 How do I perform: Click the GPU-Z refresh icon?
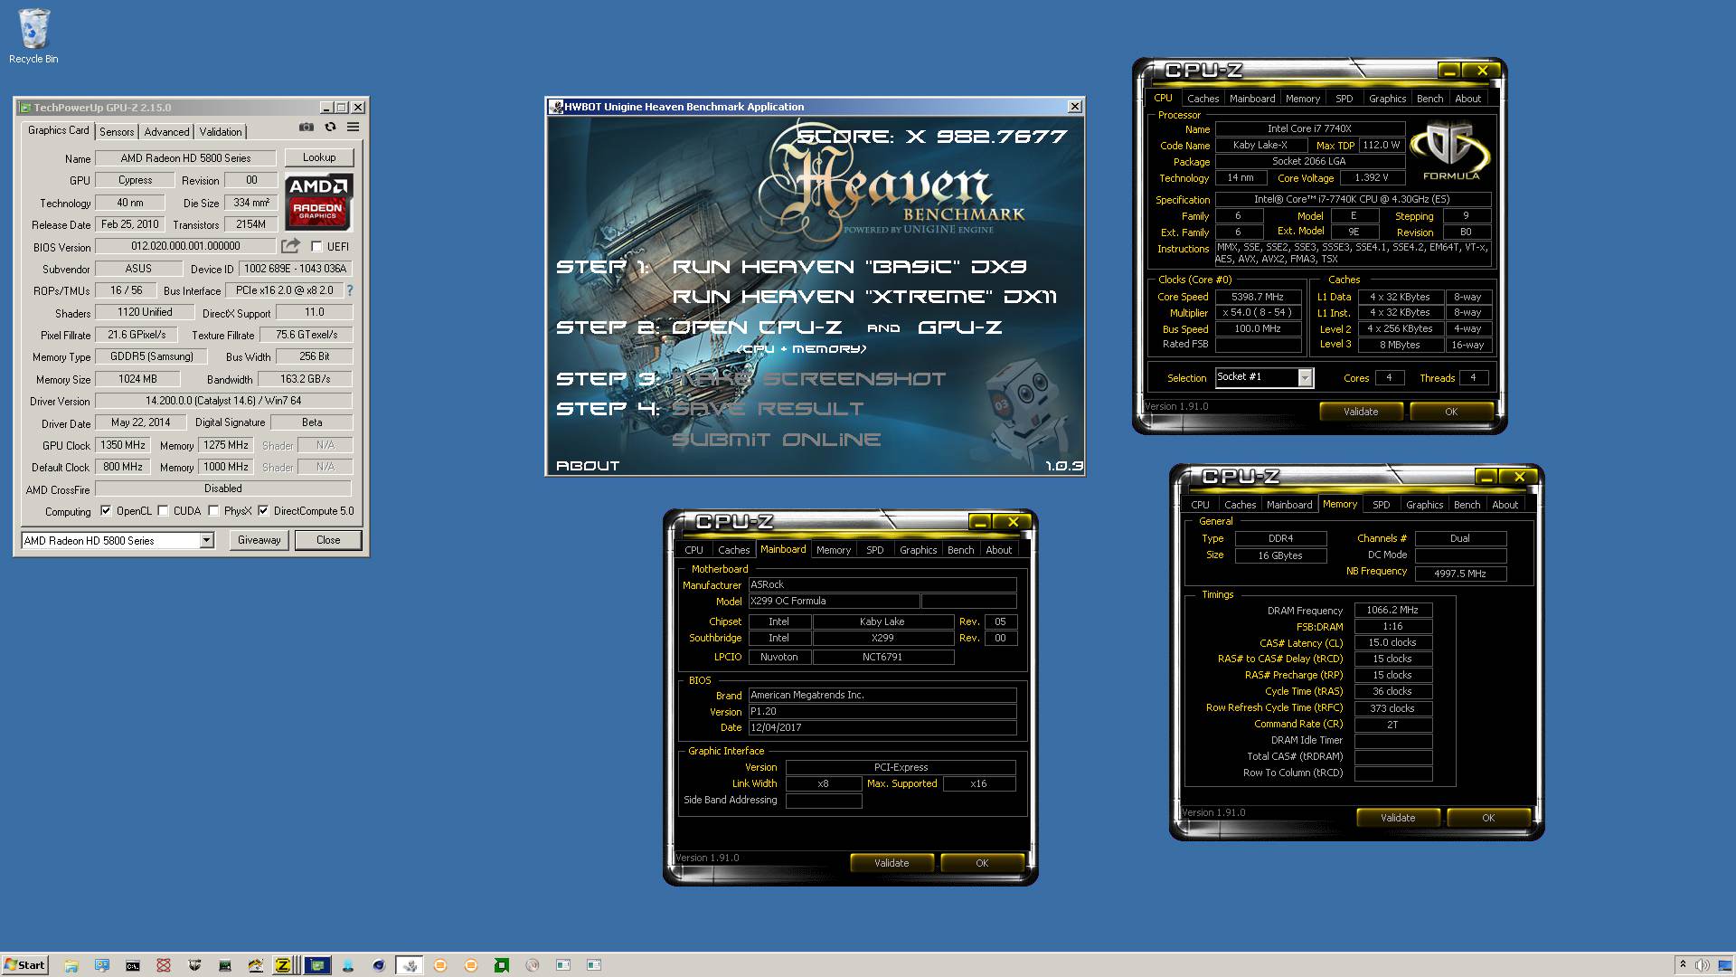(x=330, y=128)
